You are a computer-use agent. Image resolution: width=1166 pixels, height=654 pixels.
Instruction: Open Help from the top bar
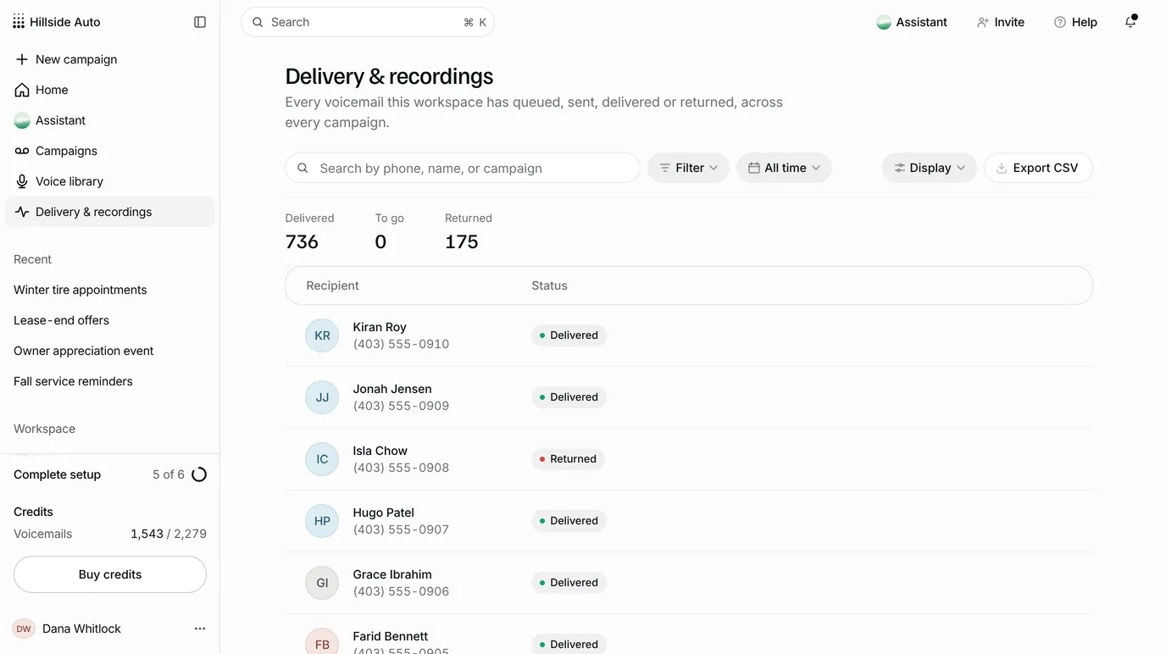point(1075,22)
